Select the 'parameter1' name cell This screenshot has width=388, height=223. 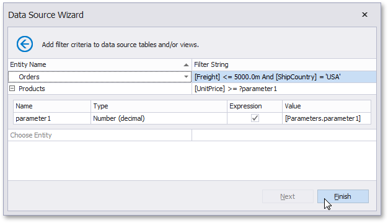click(52, 118)
